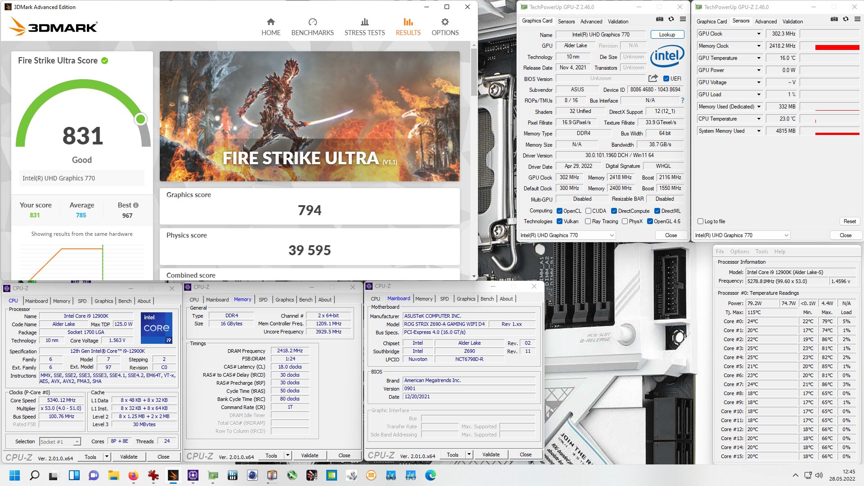Open the System Memory Used sensor dropdown
Viewport: 864px width, 486px height.
[759, 131]
